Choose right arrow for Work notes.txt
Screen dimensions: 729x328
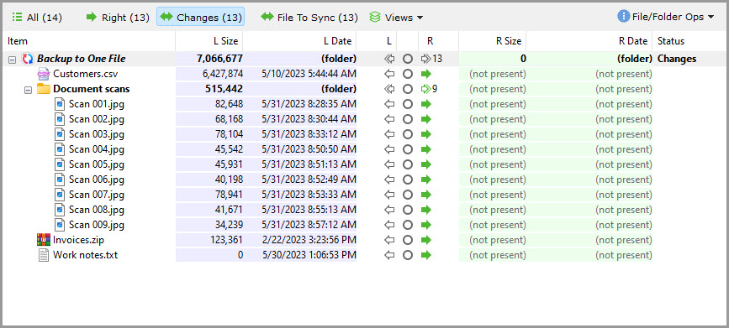click(x=425, y=255)
